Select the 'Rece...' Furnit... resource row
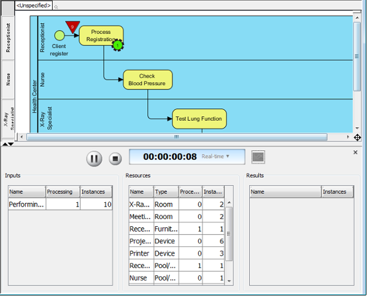This screenshot has width=367, height=296. point(177,229)
